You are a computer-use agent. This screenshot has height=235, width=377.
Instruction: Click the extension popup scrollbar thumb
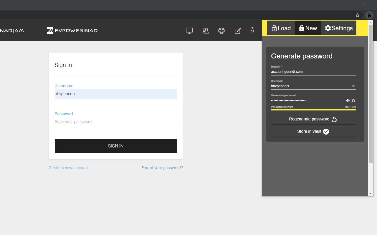371,94
